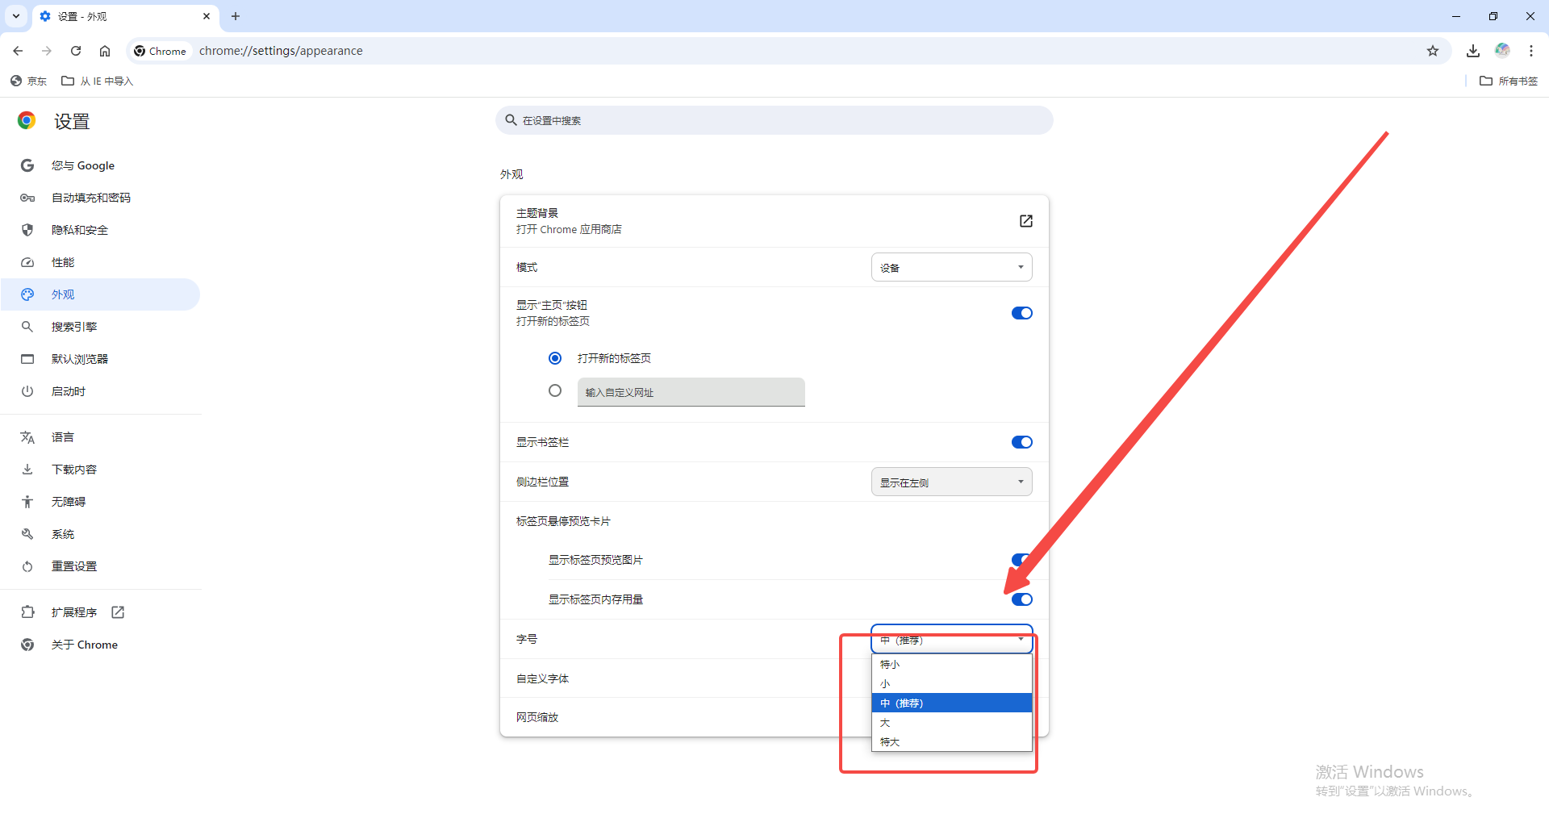The width and height of the screenshot is (1549, 839).
Task: Collapse the 字号 dropdown showing 中 (推荐)
Action: click(x=952, y=639)
